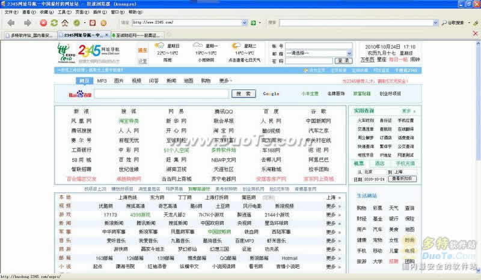Open the email provider select dropdown
Viewport: 481px width, 280px height.
pyautogui.click(x=349, y=53)
